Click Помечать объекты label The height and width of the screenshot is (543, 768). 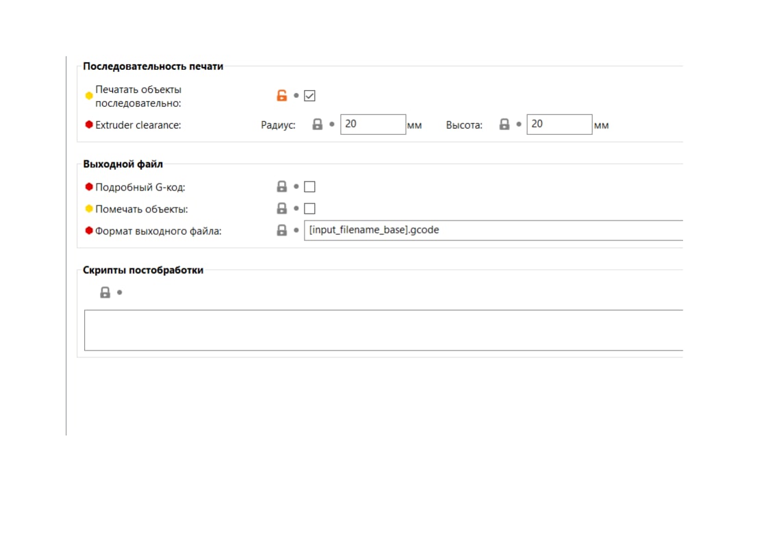142,210
